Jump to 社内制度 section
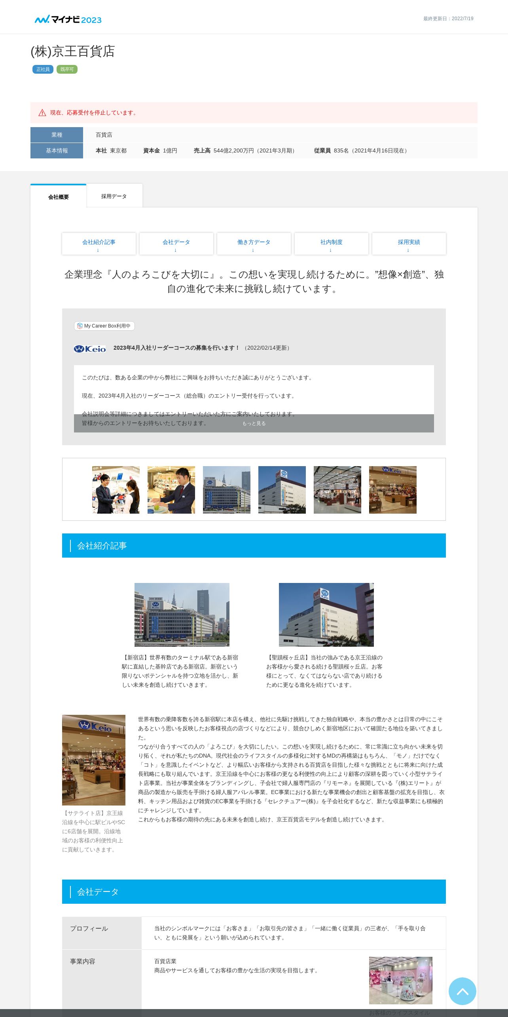This screenshot has width=508, height=1017. [x=332, y=244]
